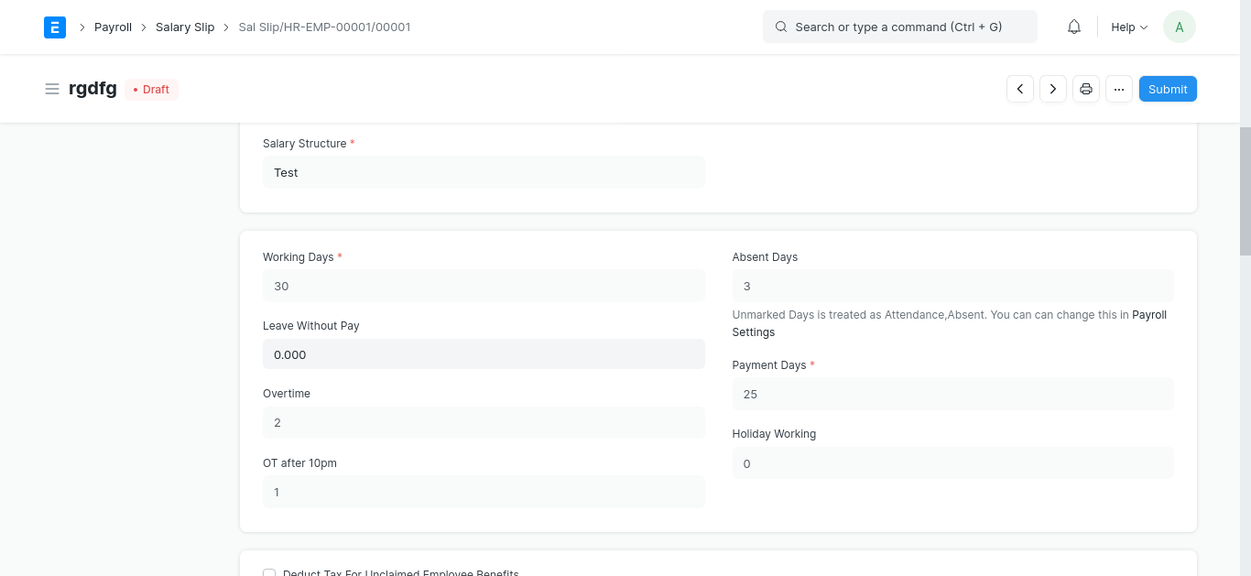Click the Payment Days field
This screenshot has height=576, width=1251.
[x=952, y=394]
